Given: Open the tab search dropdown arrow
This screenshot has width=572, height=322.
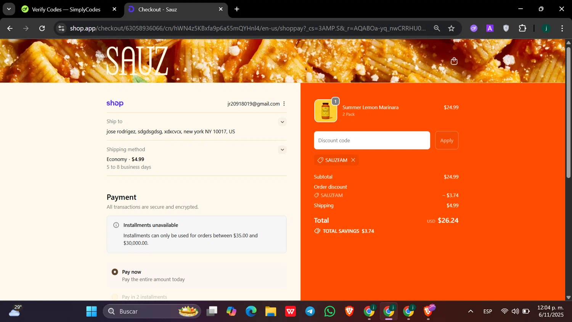Looking at the screenshot, I should tap(8, 9).
